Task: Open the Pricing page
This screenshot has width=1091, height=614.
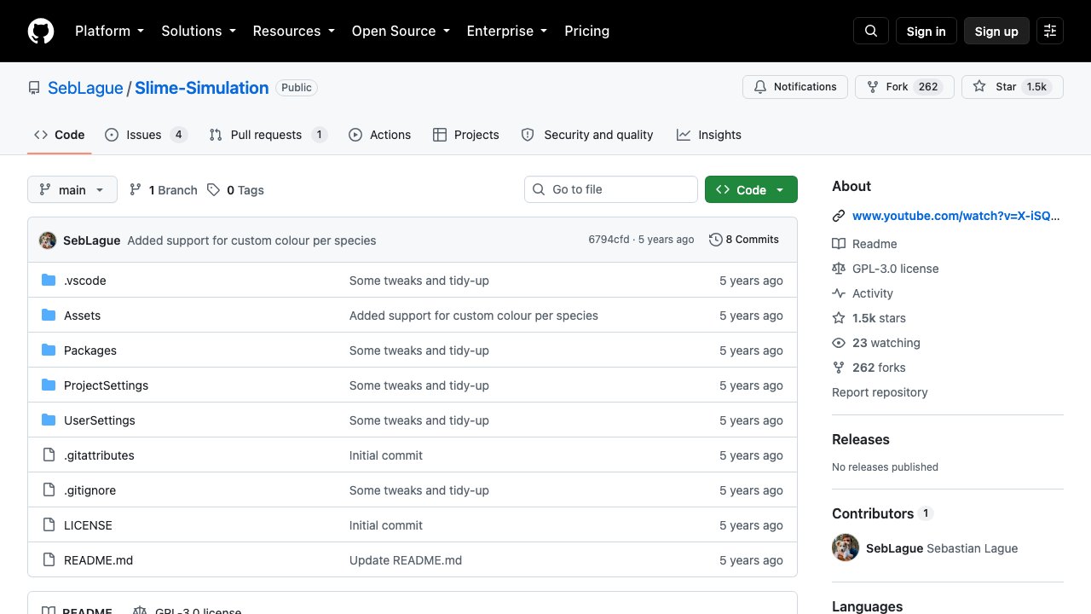Action: [586, 31]
